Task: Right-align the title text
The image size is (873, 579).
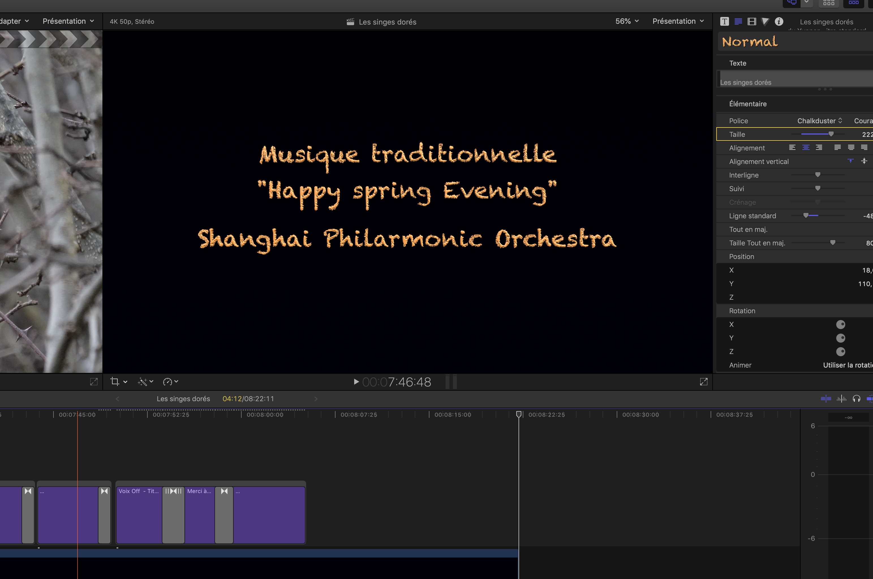Action: (819, 148)
